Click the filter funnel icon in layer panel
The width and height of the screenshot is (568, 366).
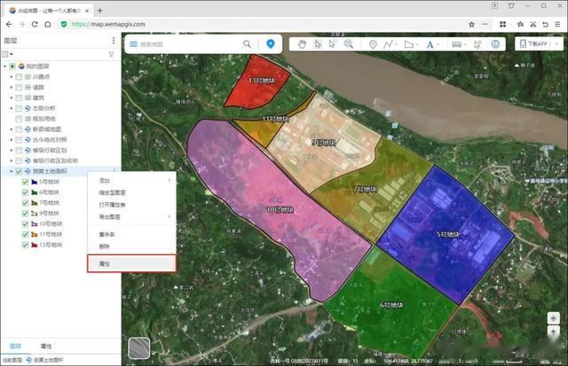click(x=111, y=54)
